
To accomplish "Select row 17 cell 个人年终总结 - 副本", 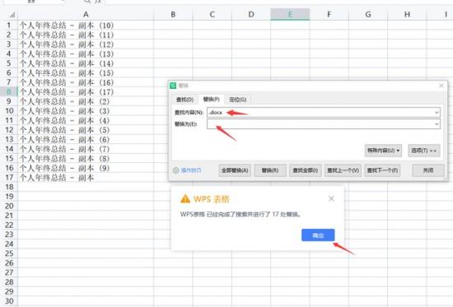I will click(86, 177).
